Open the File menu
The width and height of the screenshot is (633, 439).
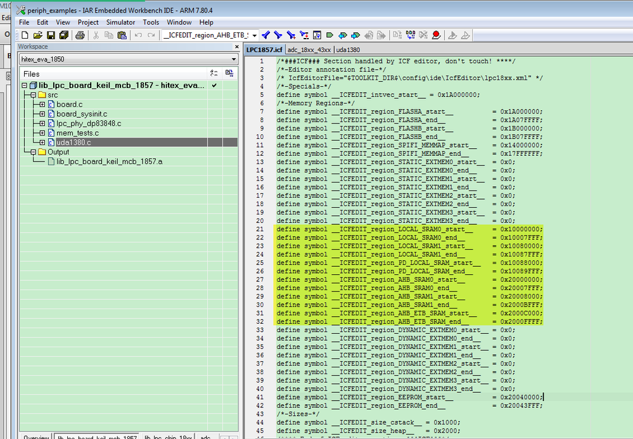click(24, 22)
